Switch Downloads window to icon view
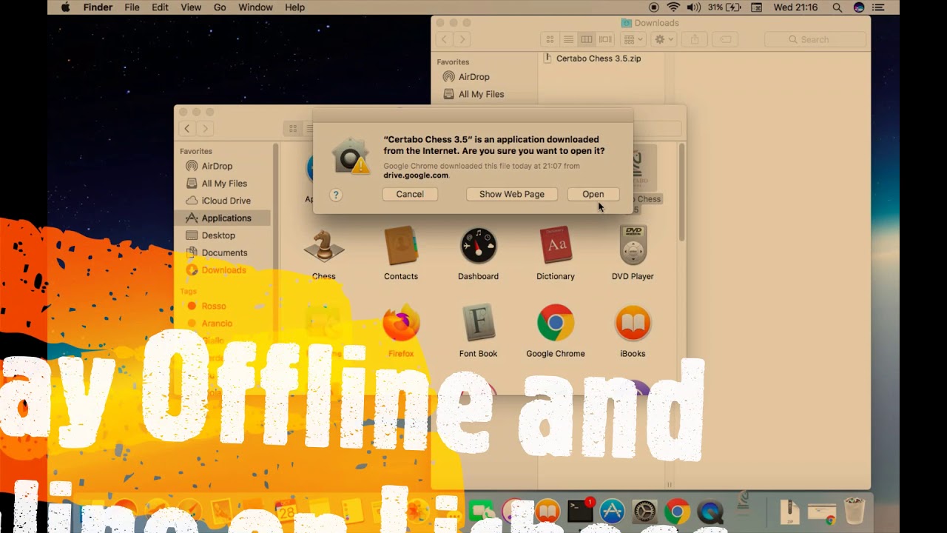 click(550, 39)
